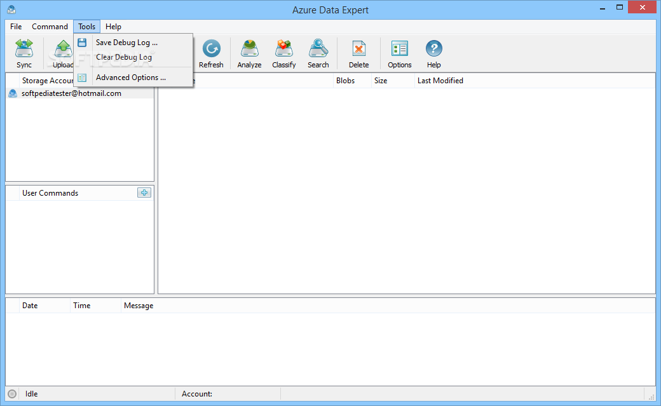Click the Delete toolbar icon
This screenshot has width=661, height=406.
click(x=358, y=53)
